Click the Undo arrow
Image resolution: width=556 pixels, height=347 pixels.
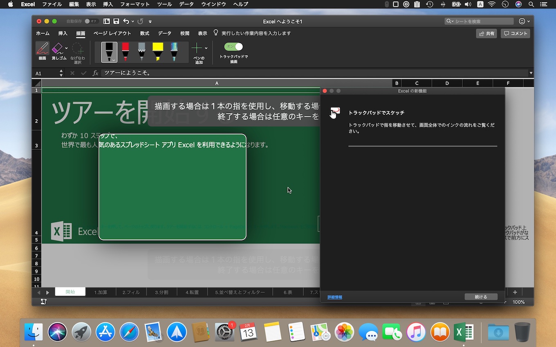126,21
